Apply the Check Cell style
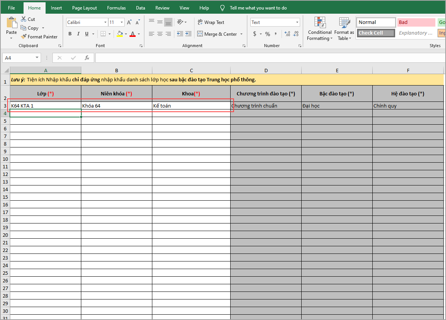Image resolution: width=446 pixels, height=320 pixels. 376,33
